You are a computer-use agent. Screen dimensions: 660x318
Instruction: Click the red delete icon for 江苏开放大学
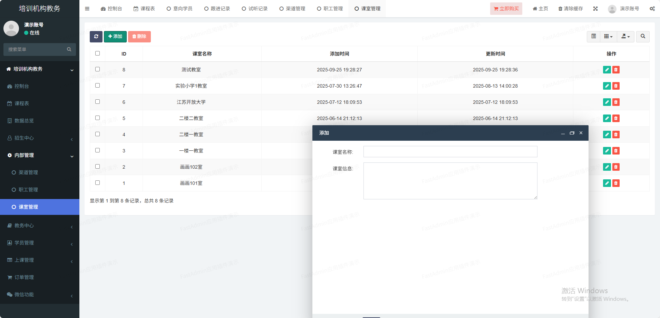click(x=616, y=102)
